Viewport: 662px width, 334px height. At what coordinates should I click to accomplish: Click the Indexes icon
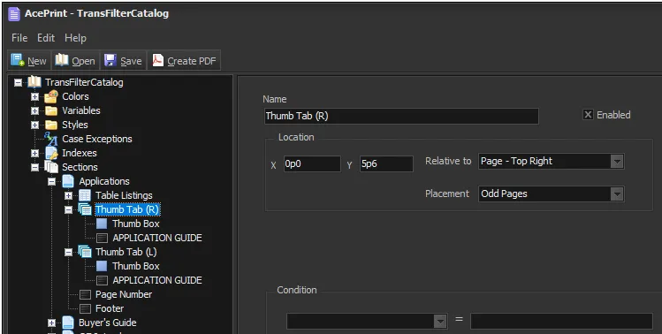pyautogui.click(x=51, y=153)
